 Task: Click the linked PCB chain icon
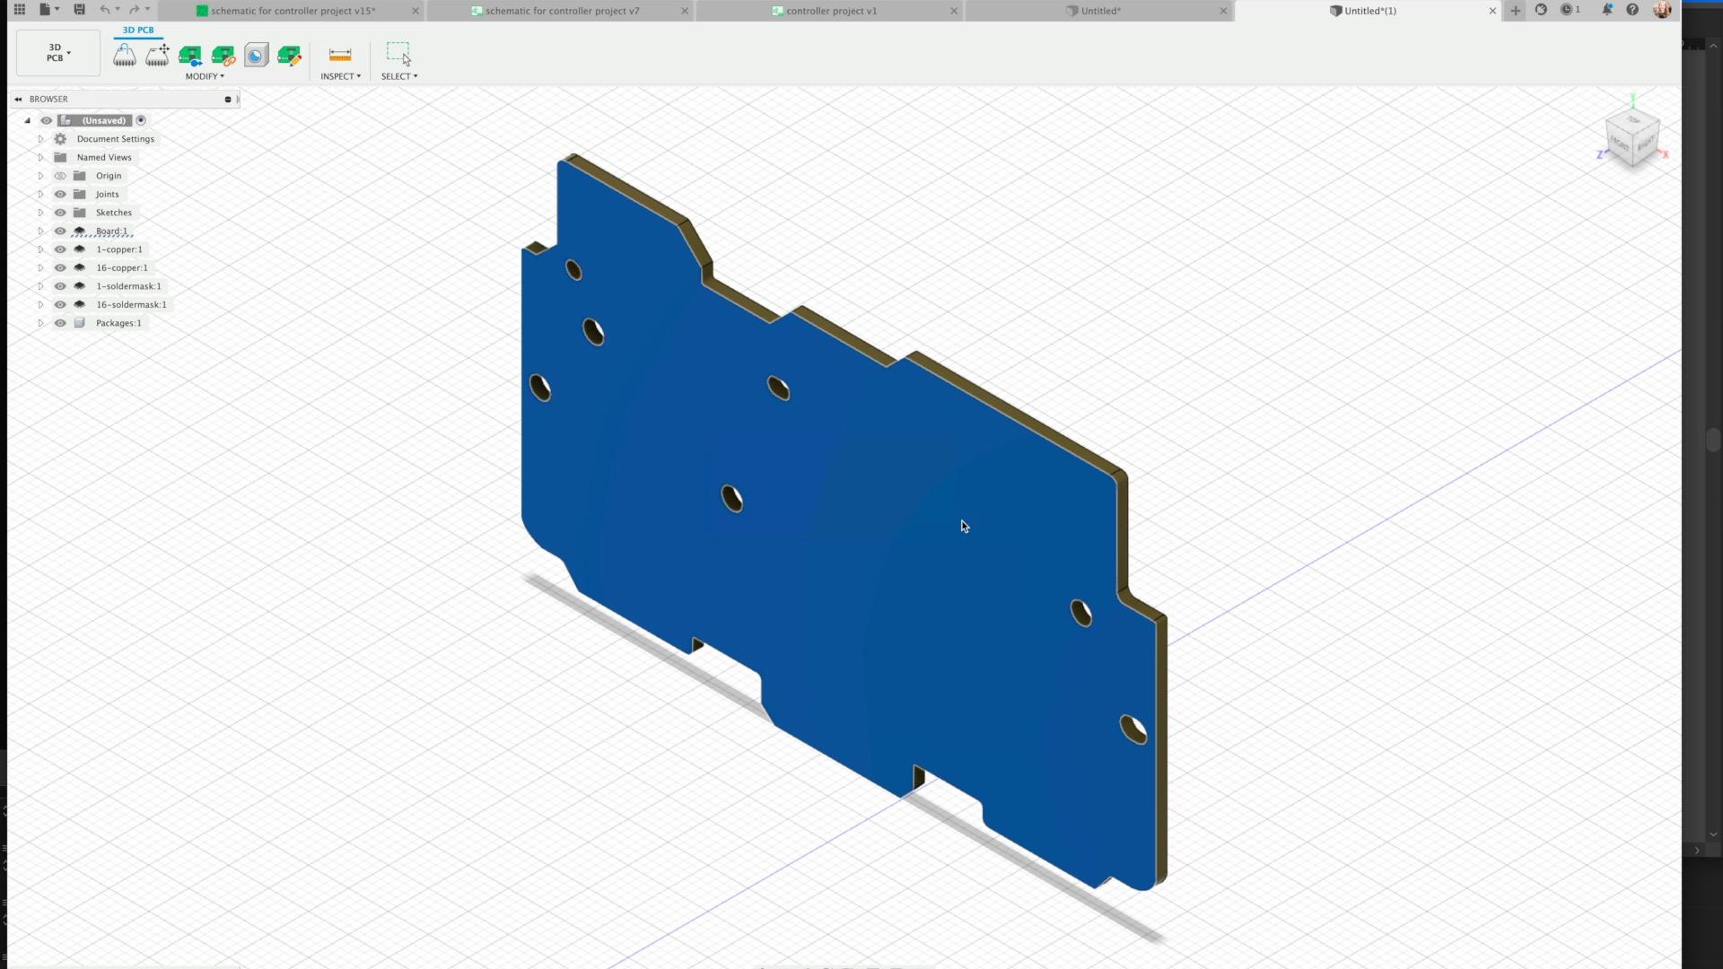click(223, 56)
